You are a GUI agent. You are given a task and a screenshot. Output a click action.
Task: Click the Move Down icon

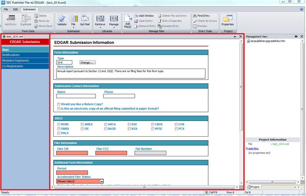[x=36, y=26]
